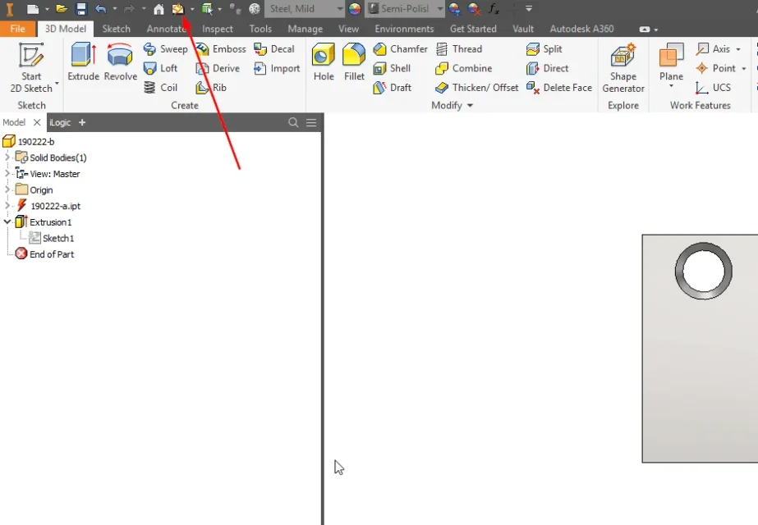This screenshot has height=525, width=758.
Task: Apply the Shell tool
Action: point(392,68)
